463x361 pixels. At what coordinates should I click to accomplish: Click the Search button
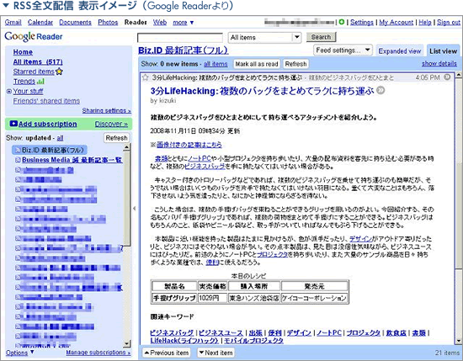(x=321, y=37)
